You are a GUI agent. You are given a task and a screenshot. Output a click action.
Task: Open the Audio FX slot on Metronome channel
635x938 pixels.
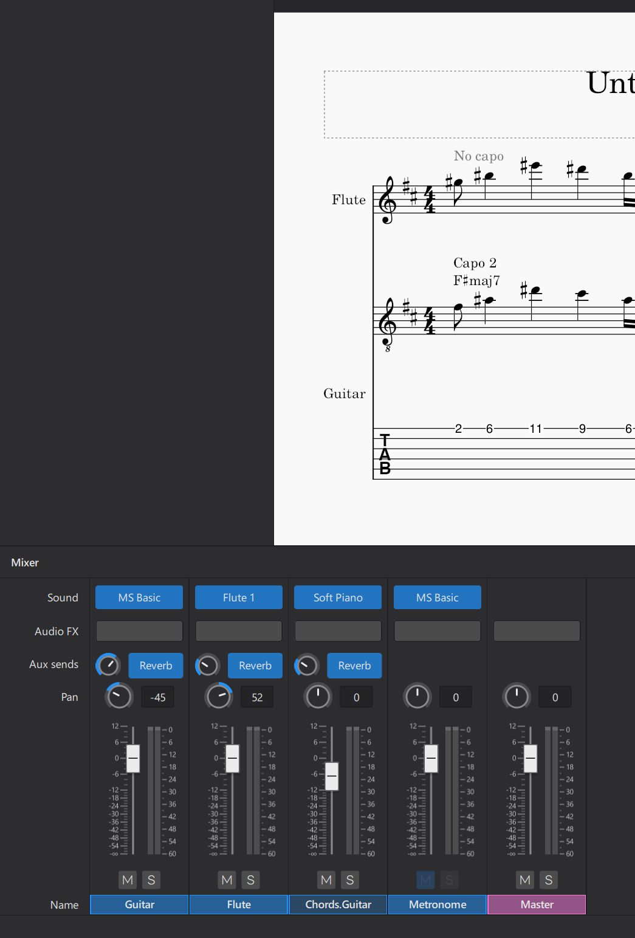coord(437,630)
